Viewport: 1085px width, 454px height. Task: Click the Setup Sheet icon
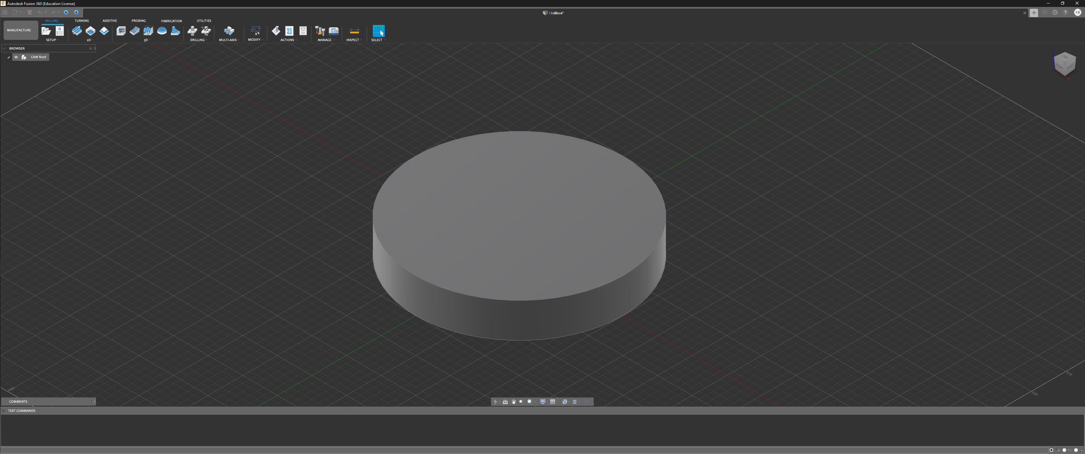click(303, 30)
